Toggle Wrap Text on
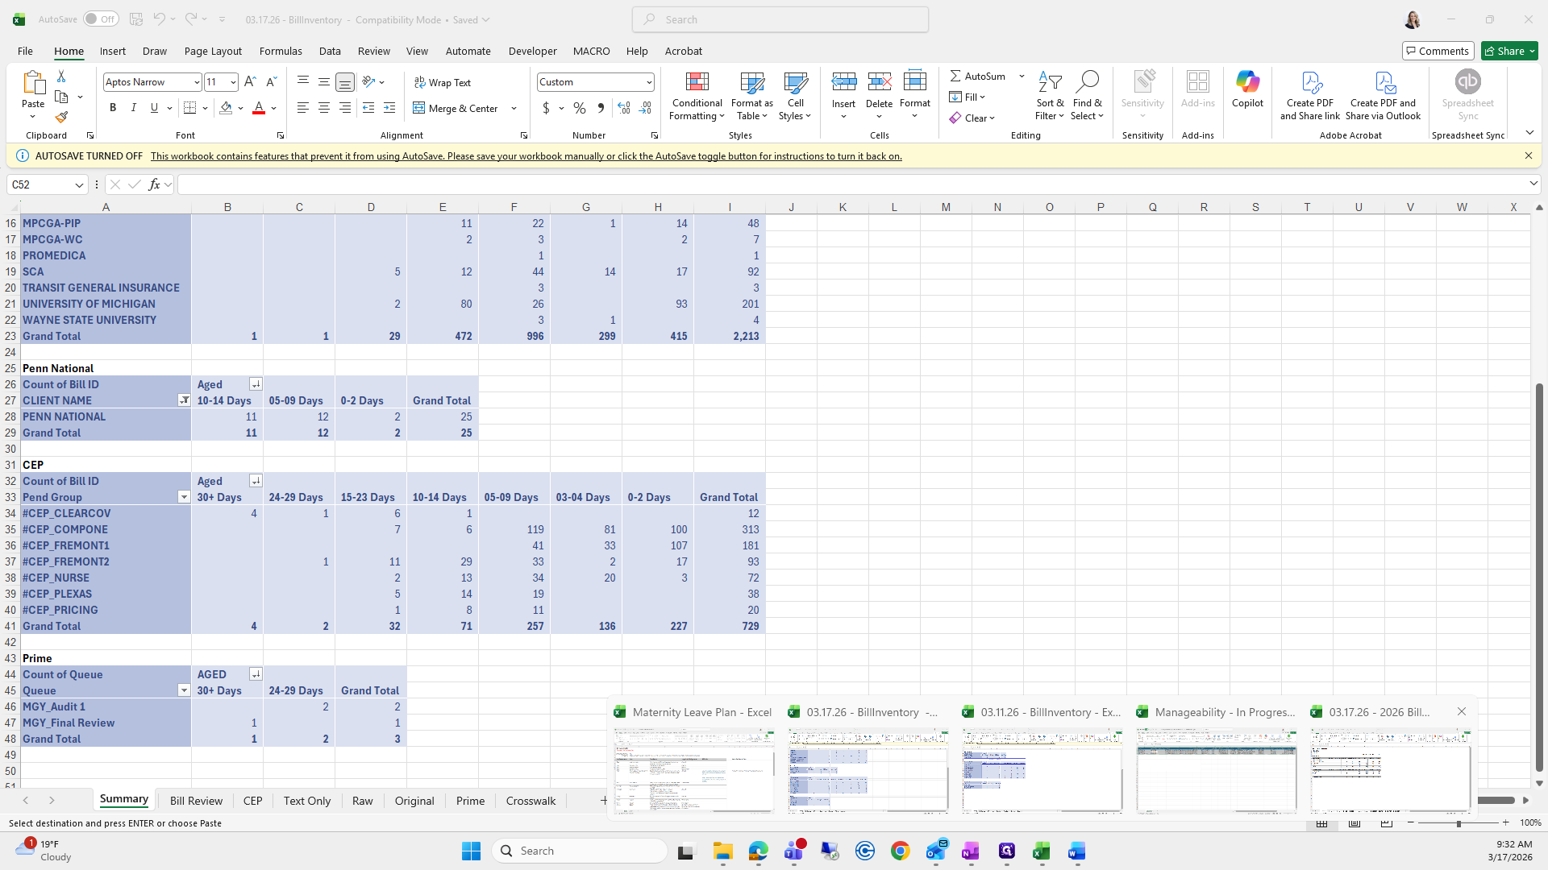Image resolution: width=1548 pixels, height=870 pixels. pyautogui.click(x=443, y=82)
